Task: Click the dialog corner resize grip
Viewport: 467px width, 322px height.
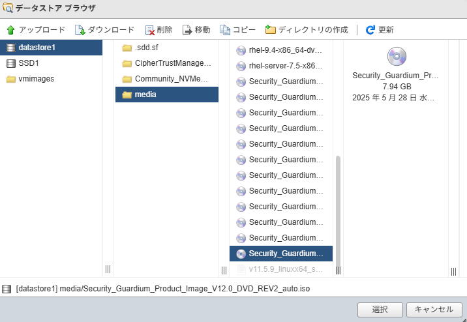Action: point(464,319)
